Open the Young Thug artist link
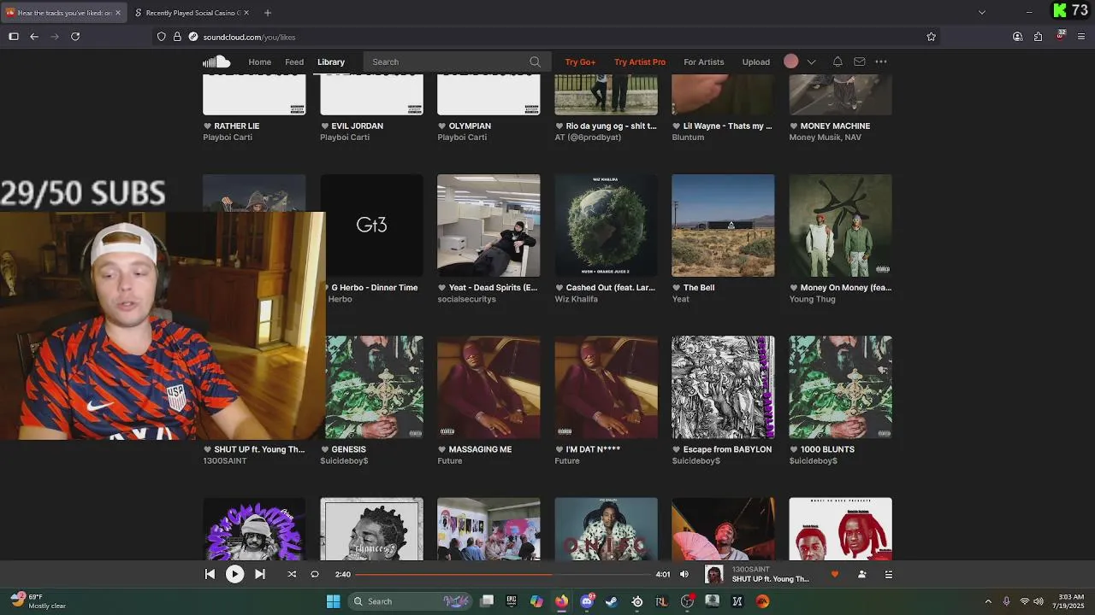This screenshot has width=1095, height=615. (x=812, y=299)
